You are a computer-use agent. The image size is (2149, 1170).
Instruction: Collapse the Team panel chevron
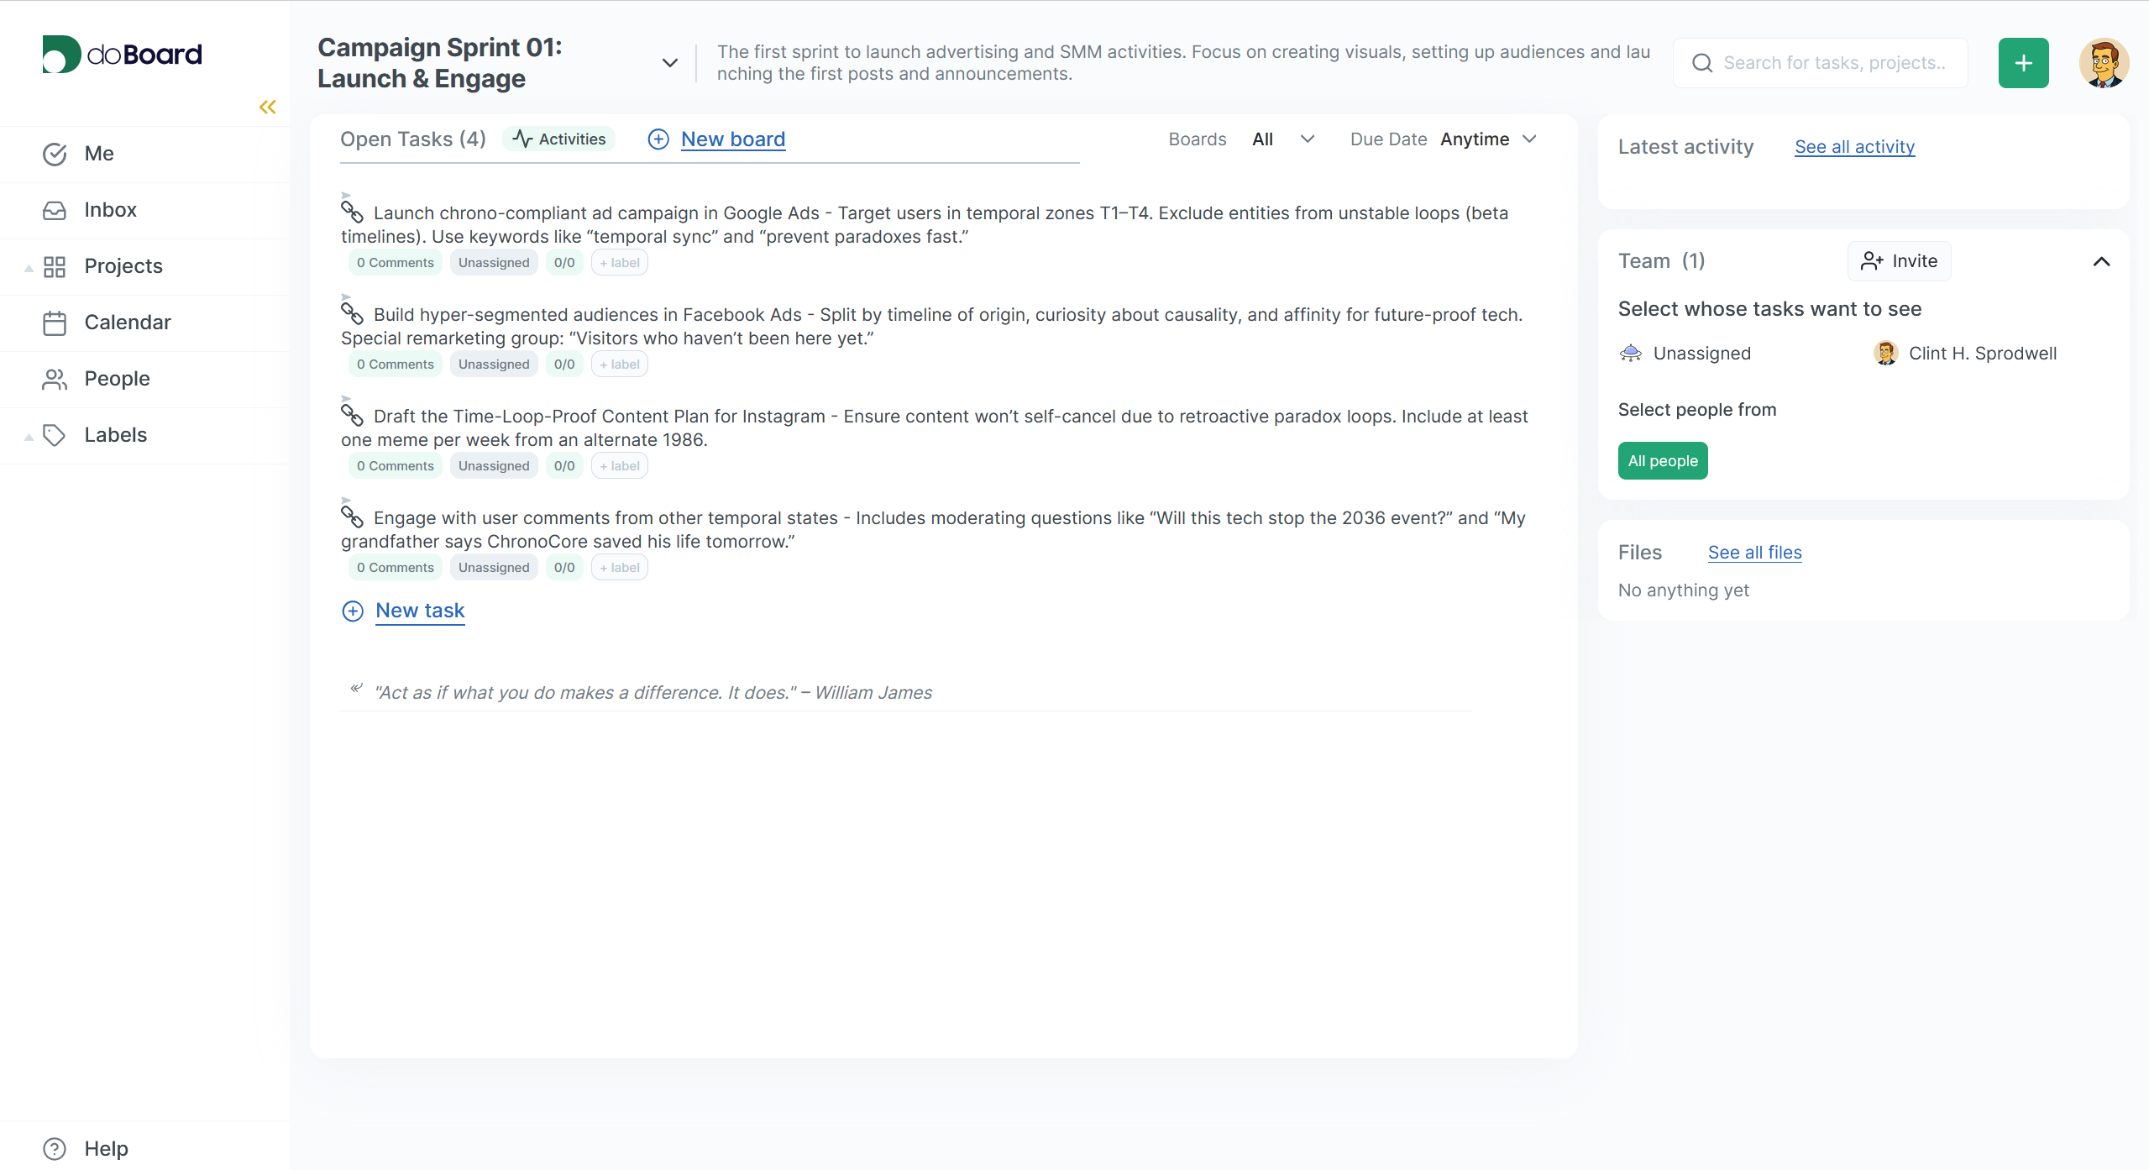click(2100, 261)
